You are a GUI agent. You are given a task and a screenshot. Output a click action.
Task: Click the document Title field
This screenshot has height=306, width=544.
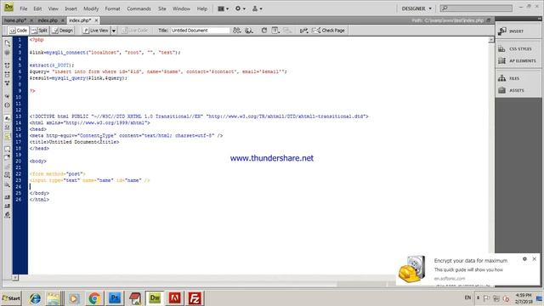200,31
